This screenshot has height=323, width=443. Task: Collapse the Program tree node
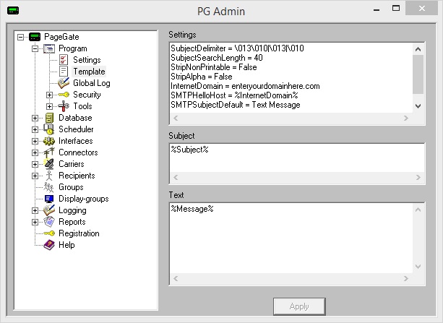(x=35, y=48)
